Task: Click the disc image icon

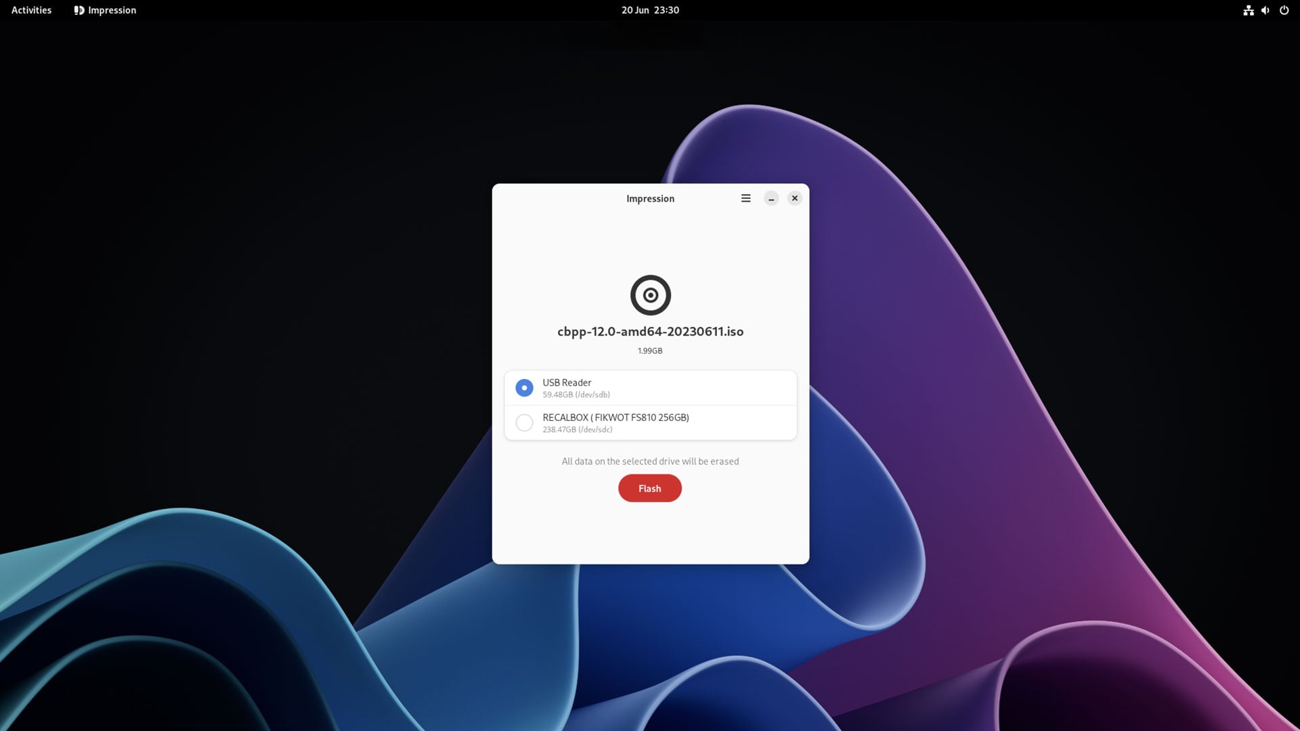Action: 650,295
